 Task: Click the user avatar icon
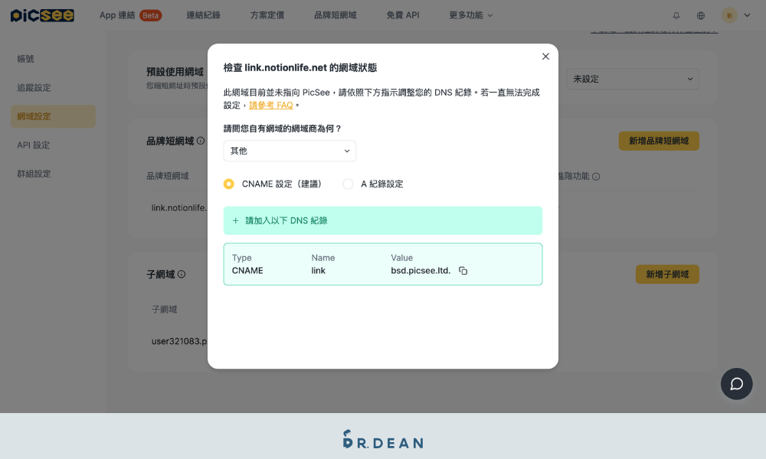(x=729, y=15)
